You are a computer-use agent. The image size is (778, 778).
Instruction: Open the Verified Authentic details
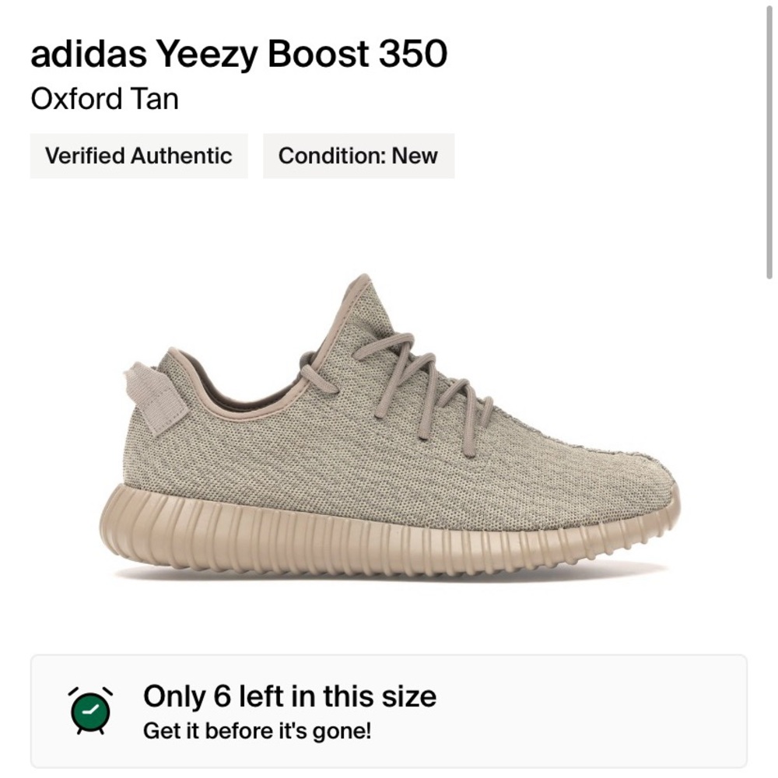pos(138,156)
